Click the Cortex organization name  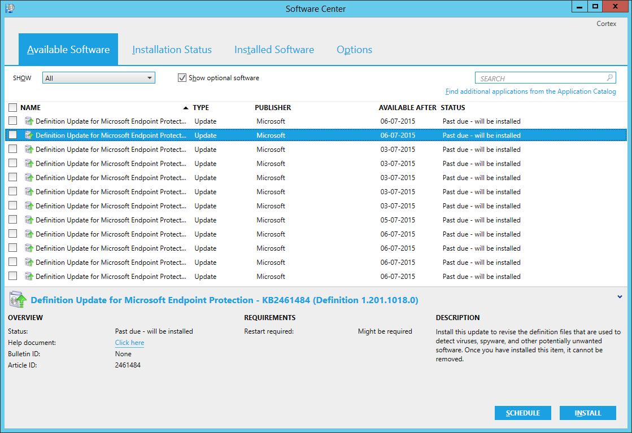click(x=606, y=24)
